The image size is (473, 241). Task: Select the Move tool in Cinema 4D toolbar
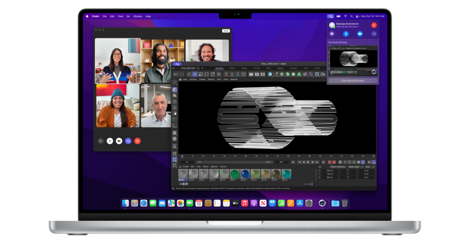(x=195, y=74)
